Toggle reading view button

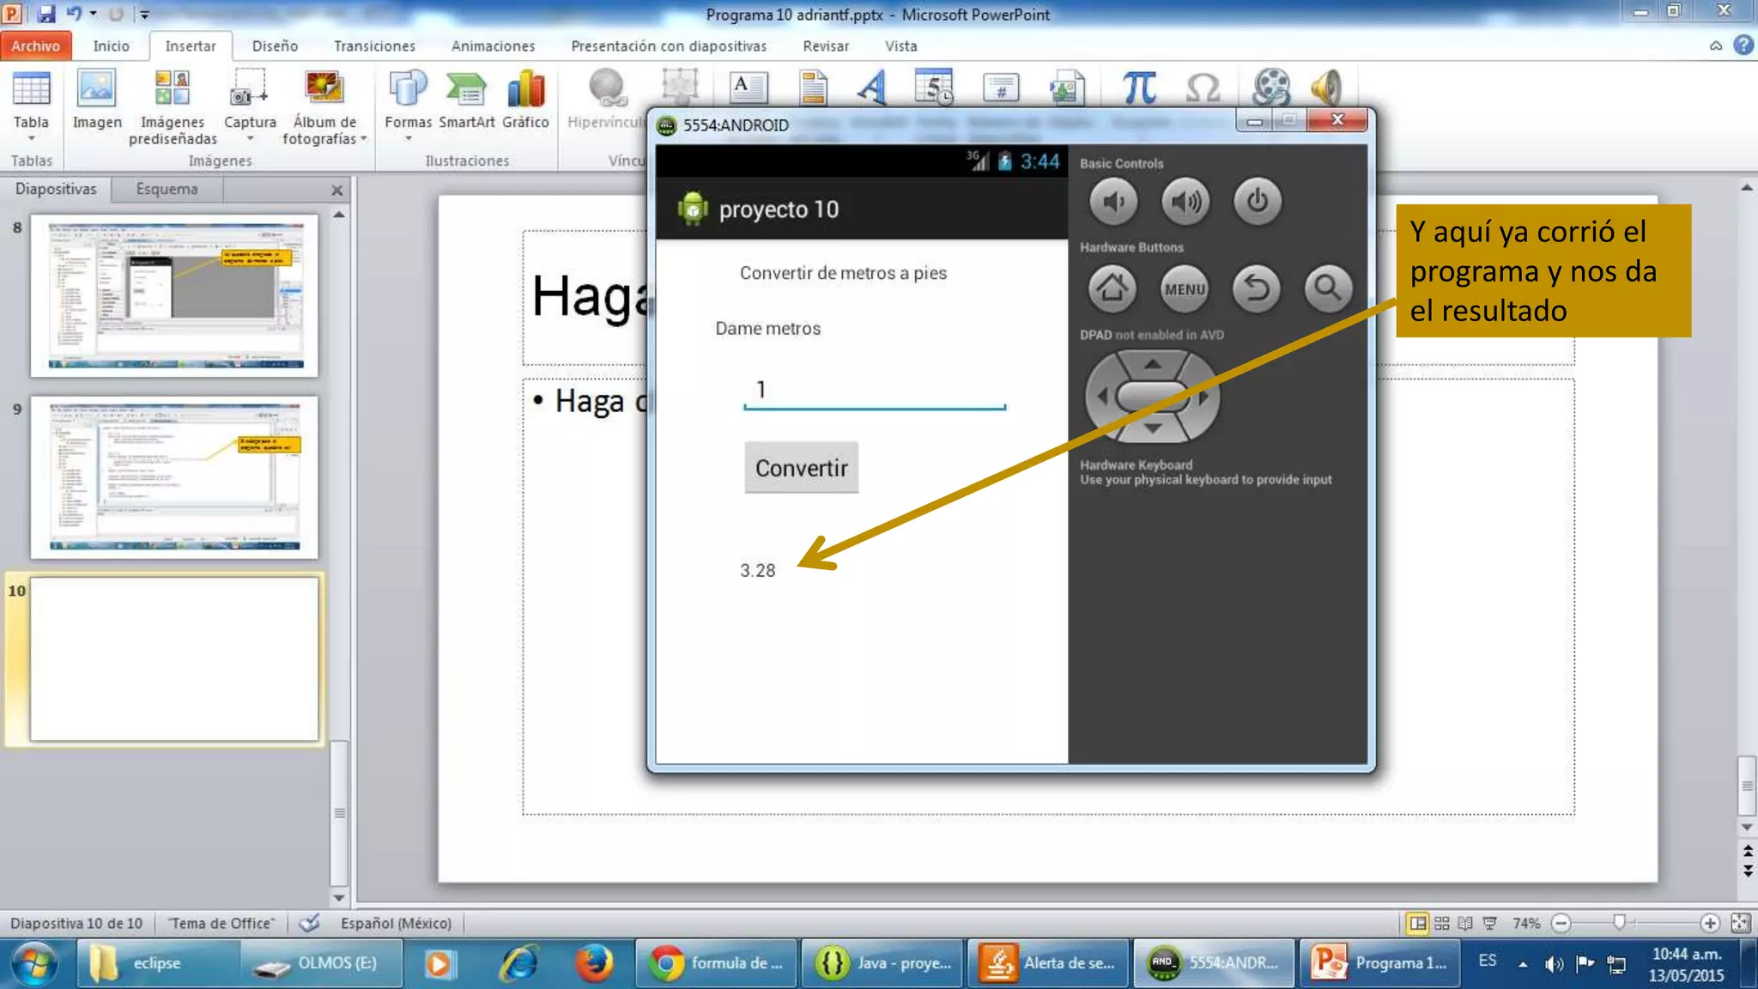[1465, 923]
